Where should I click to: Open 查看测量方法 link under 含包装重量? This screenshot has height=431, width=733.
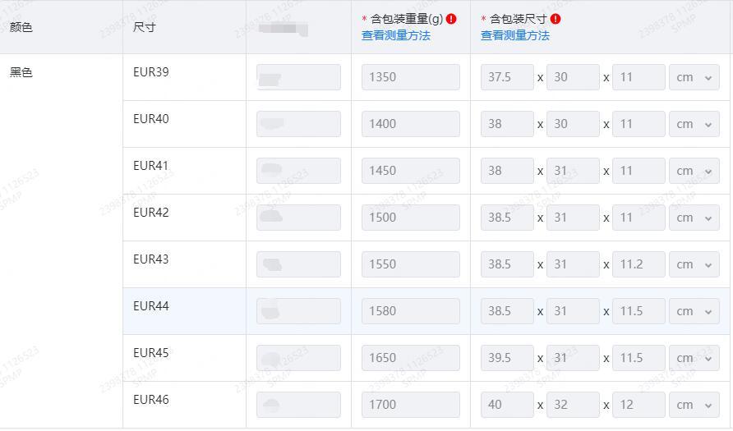tap(395, 35)
